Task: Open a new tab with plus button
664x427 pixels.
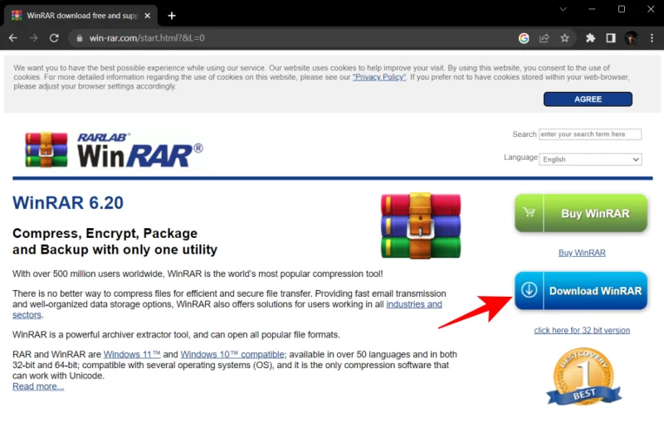Action: 172,15
